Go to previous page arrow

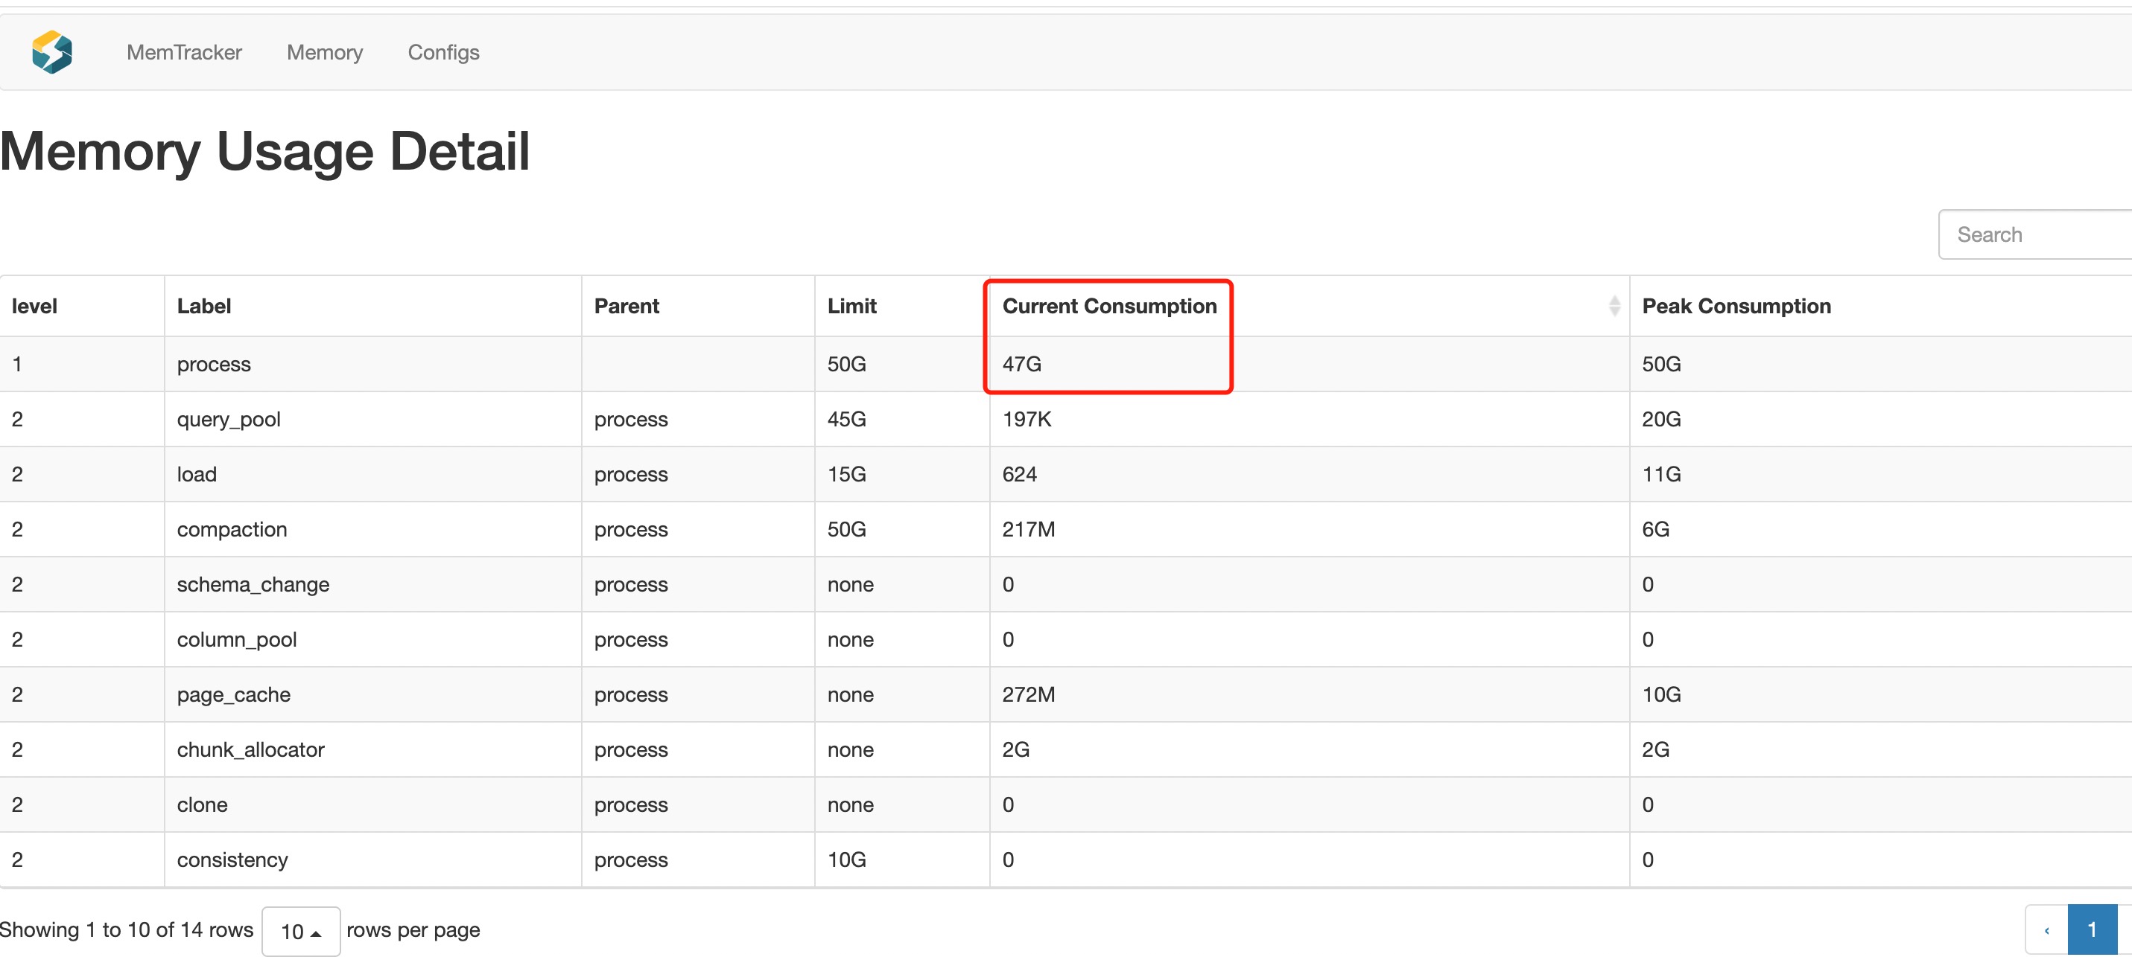pyautogui.click(x=2047, y=930)
